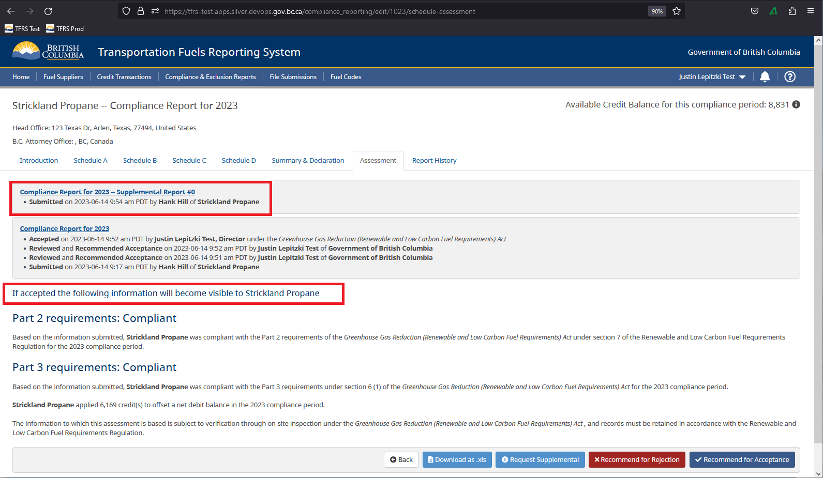
Task: Click the scrollbar up arrow
Action: coord(818,40)
